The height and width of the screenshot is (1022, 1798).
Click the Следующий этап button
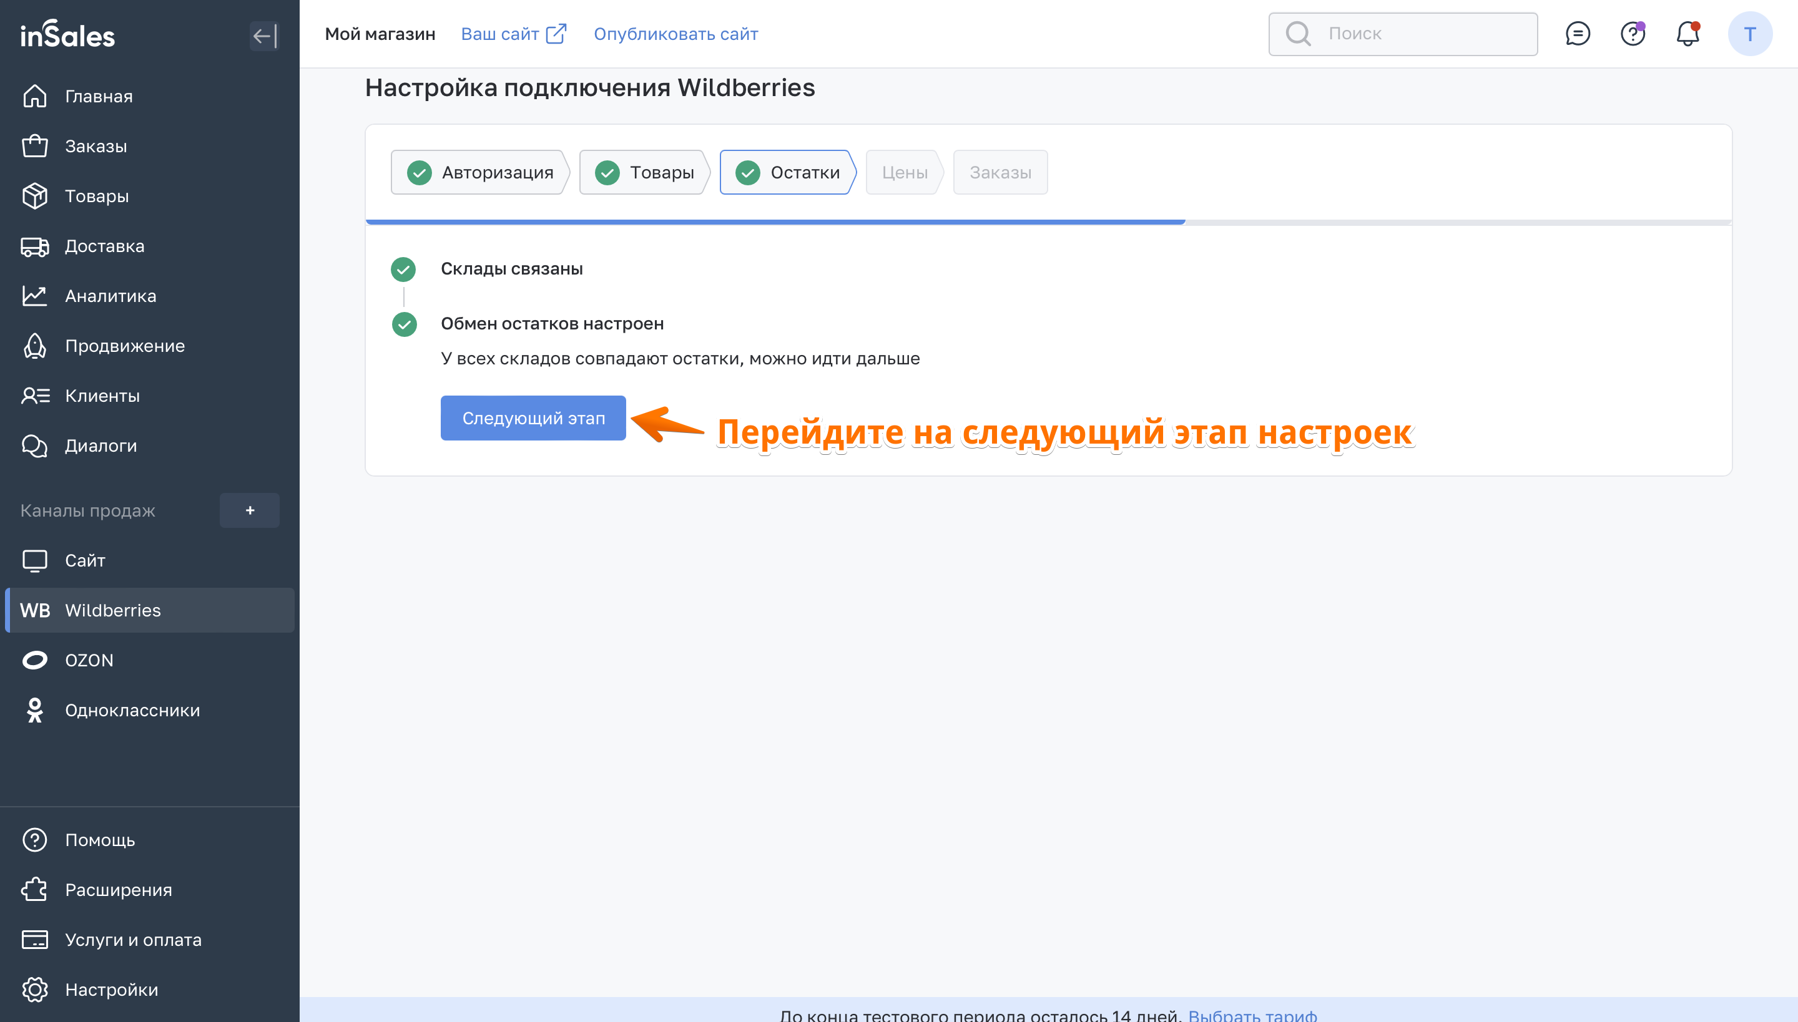point(533,418)
